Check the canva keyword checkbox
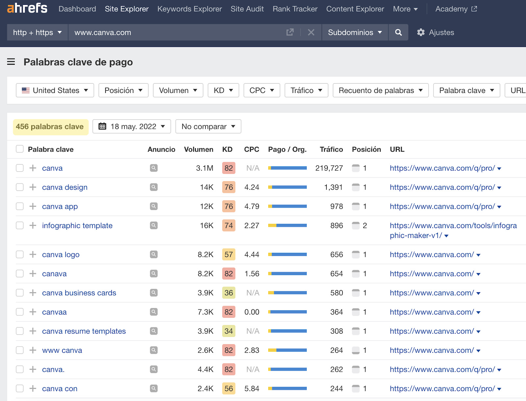This screenshot has width=526, height=401. click(x=20, y=168)
